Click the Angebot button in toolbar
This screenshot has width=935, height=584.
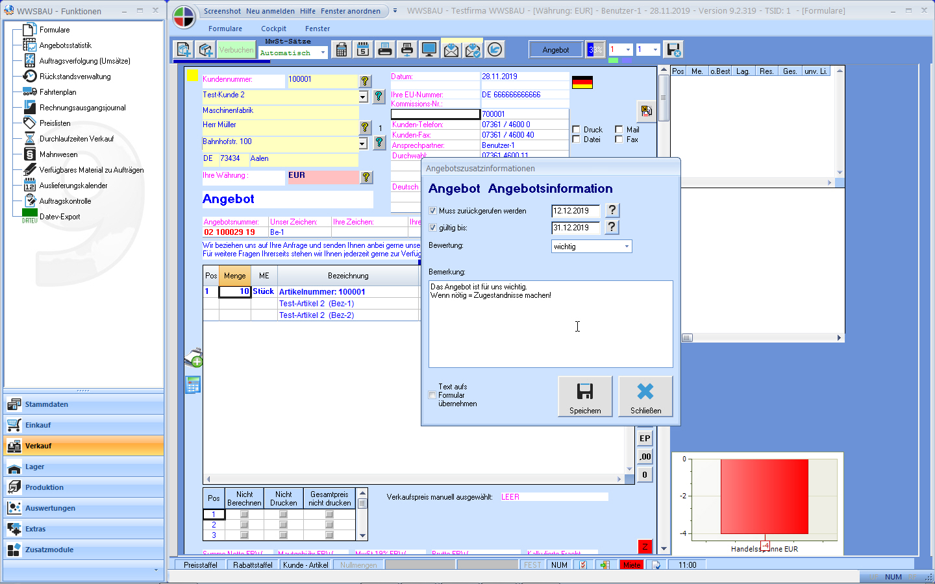click(x=556, y=50)
